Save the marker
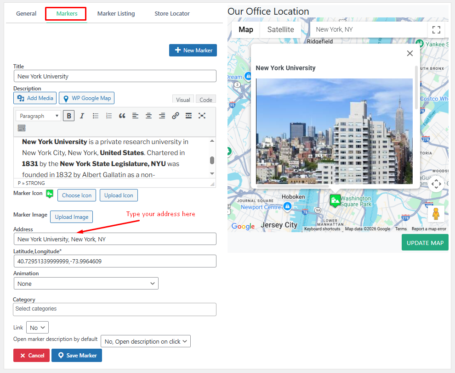 point(77,355)
